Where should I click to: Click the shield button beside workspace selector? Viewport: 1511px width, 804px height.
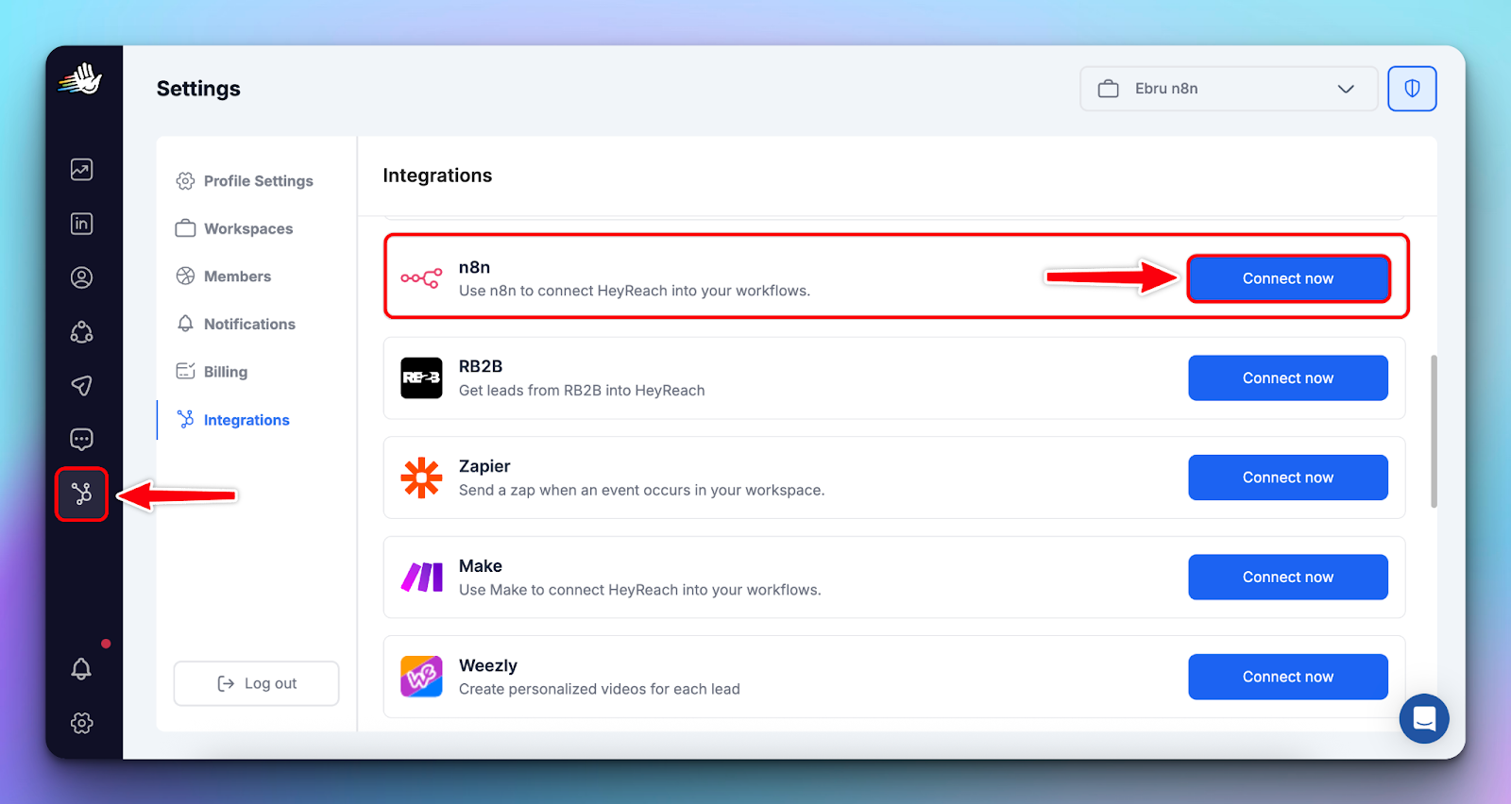click(x=1412, y=89)
